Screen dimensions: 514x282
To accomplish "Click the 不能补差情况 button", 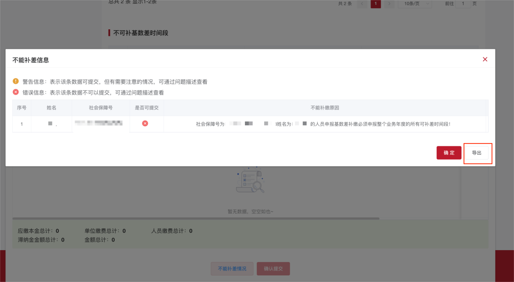I will tap(232, 268).
